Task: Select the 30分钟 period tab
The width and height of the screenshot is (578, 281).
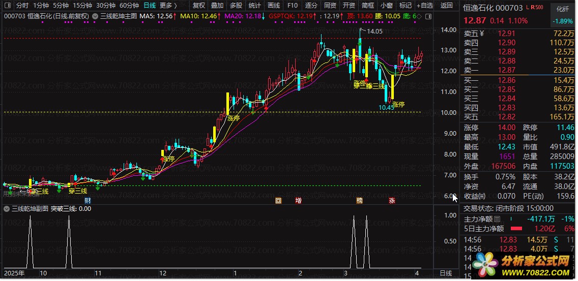Action: [x=106, y=6]
